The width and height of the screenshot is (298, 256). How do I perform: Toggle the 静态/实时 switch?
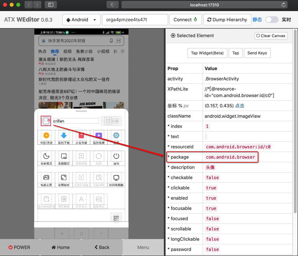click(x=272, y=20)
